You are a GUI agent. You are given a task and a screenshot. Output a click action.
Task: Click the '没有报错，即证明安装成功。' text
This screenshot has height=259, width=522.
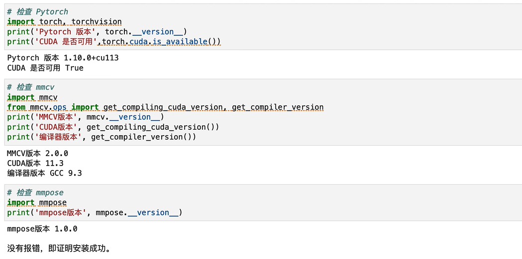[x=59, y=249]
